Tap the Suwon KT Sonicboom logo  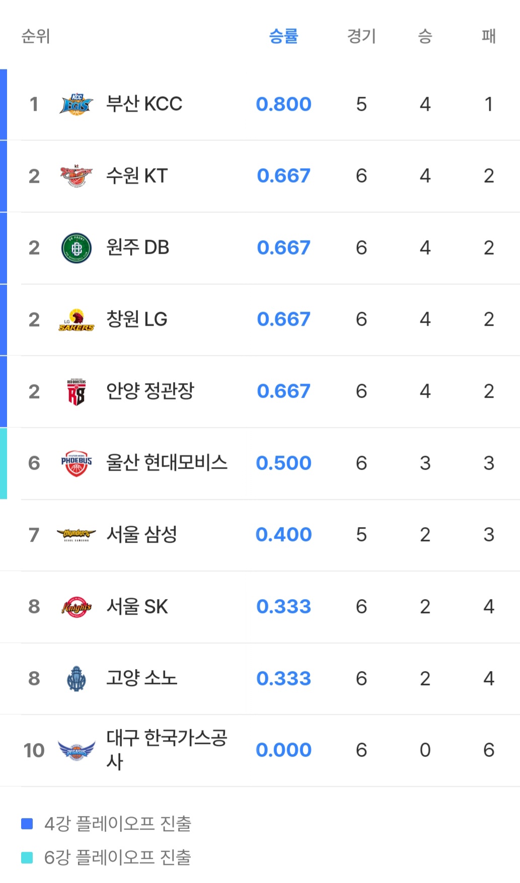(76, 176)
